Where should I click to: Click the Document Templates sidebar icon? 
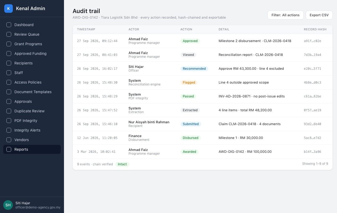click(x=9, y=92)
